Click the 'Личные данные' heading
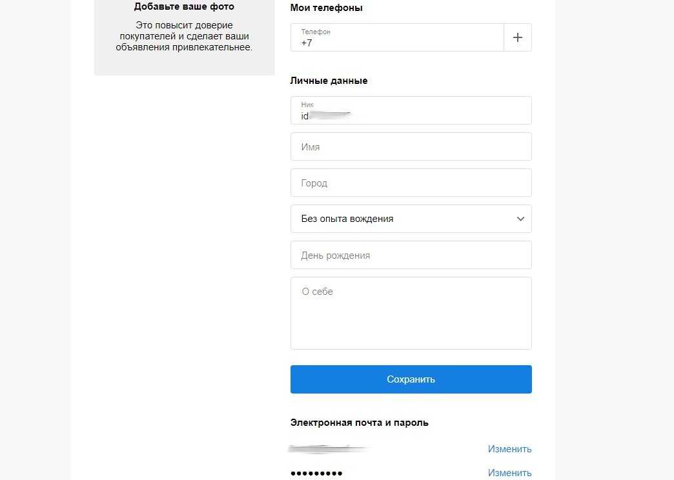The height and width of the screenshot is (480, 674). [x=329, y=81]
